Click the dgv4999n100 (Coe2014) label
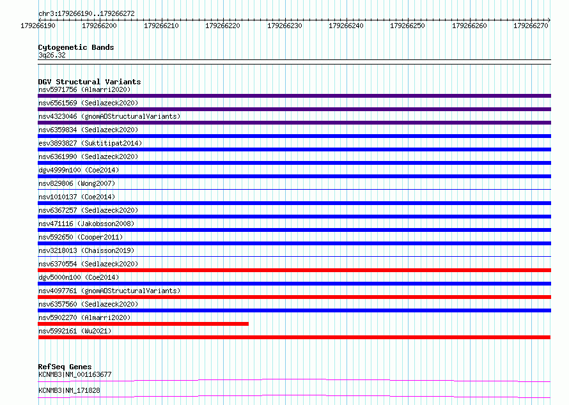Image resolution: width=569 pixels, height=405 pixels. [79, 170]
